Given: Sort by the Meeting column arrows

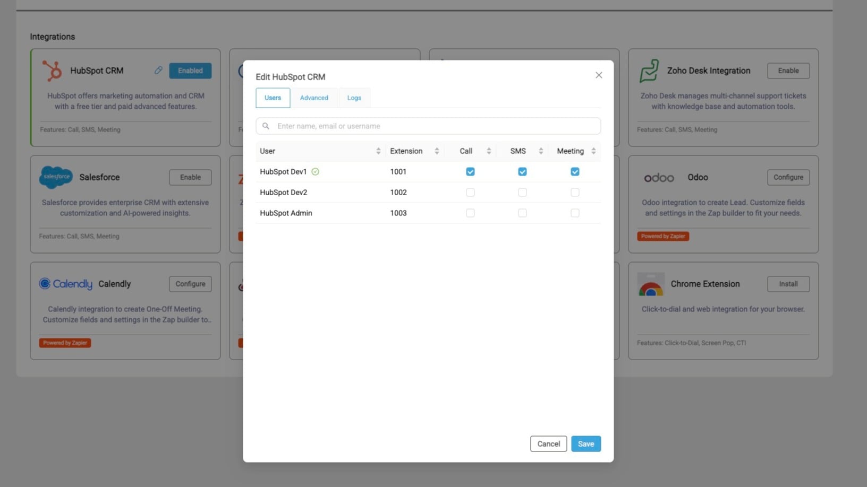Looking at the screenshot, I should click(x=593, y=151).
